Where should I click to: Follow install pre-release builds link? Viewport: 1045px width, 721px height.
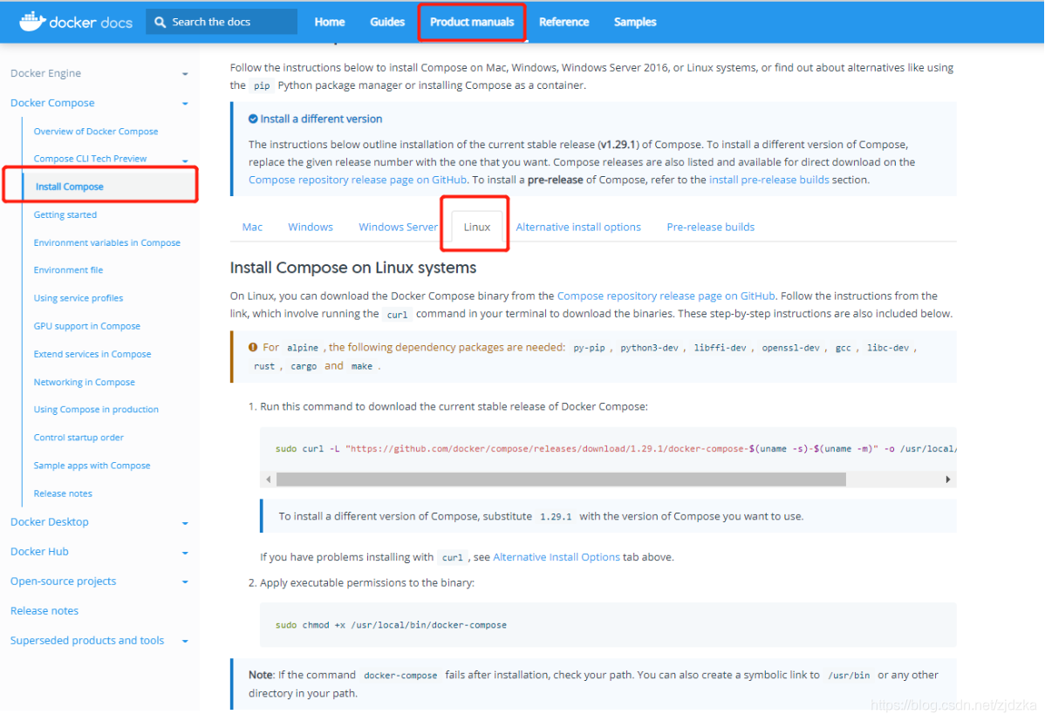[x=769, y=180]
